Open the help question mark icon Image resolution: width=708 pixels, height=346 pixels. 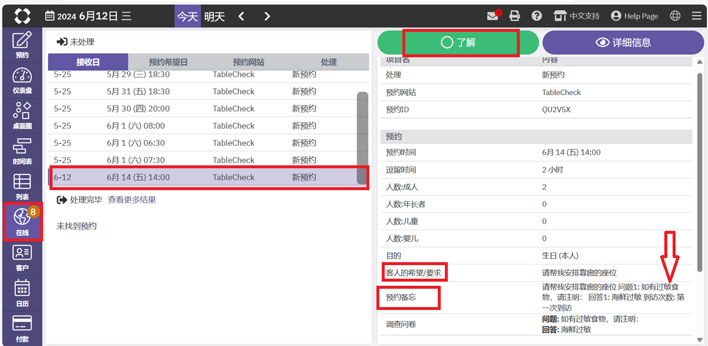click(536, 16)
